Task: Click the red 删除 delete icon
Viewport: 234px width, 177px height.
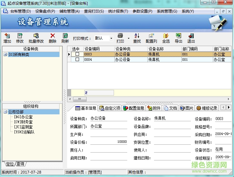Action: point(53,36)
